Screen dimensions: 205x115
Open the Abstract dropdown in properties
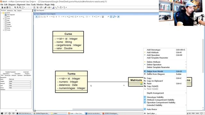[20, 83]
